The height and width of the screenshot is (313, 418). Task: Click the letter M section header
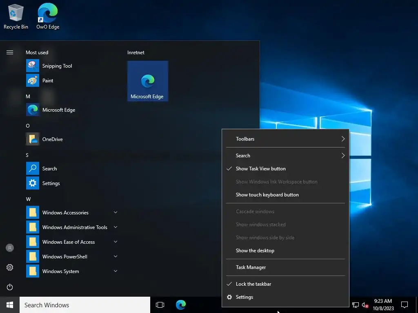28,96
